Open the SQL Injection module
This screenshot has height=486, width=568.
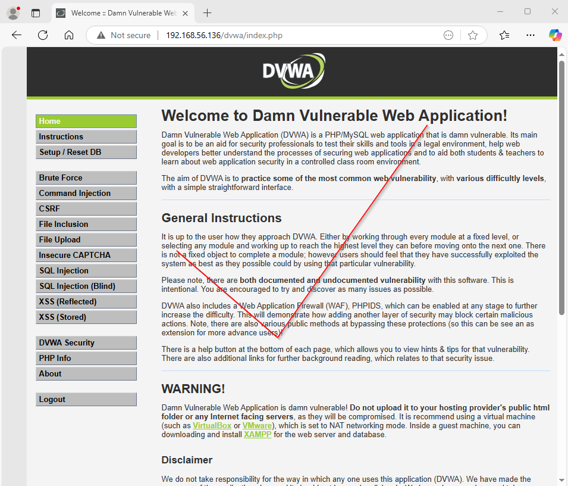[86, 271]
